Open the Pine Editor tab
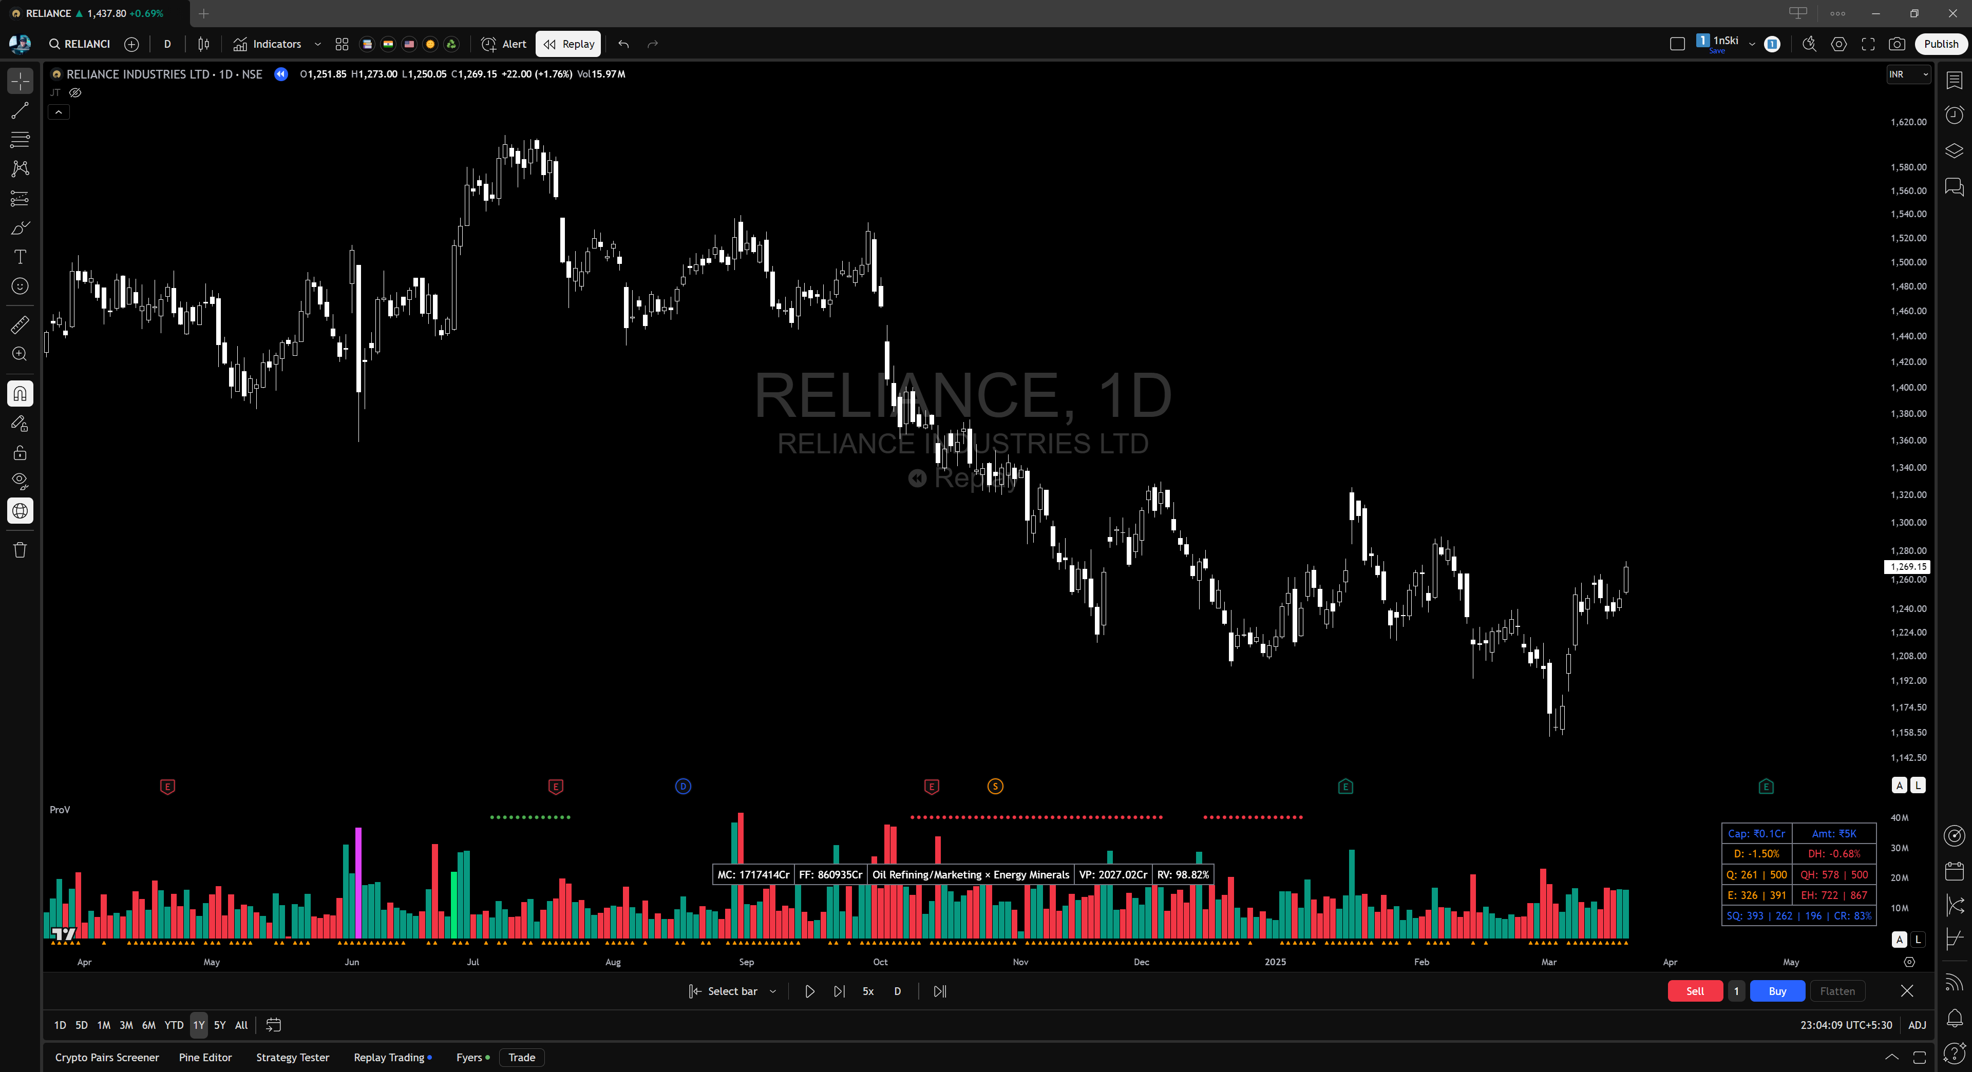The height and width of the screenshot is (1072, 1972). click(205, 1058)
